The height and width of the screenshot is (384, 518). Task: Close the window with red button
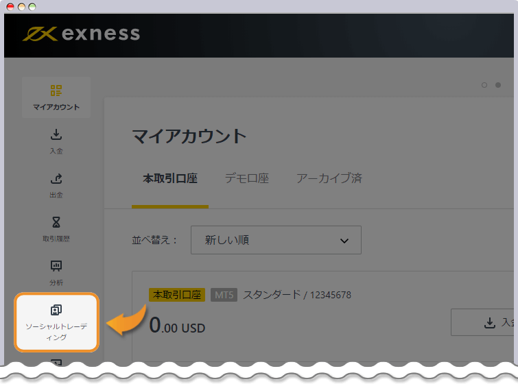click(x=10, y=7)
